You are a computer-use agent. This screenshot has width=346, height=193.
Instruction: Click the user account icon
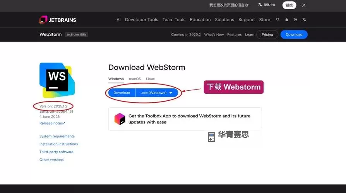287,20
